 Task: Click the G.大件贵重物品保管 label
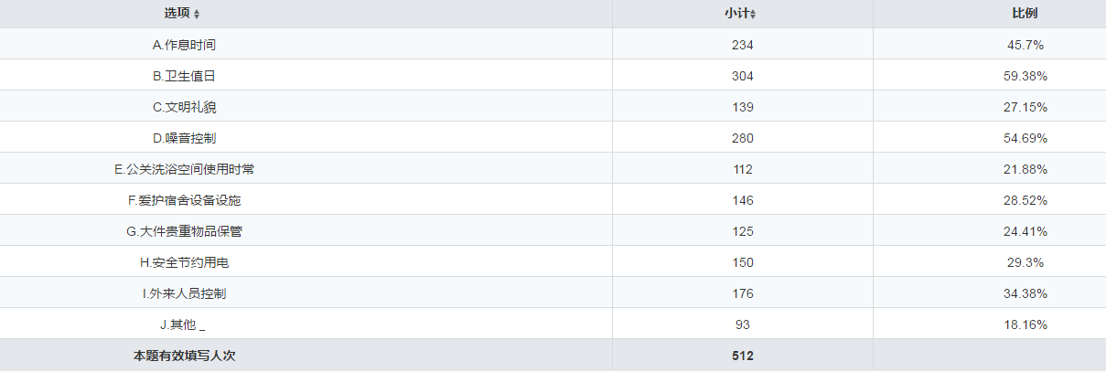click(x=184, y=231)
